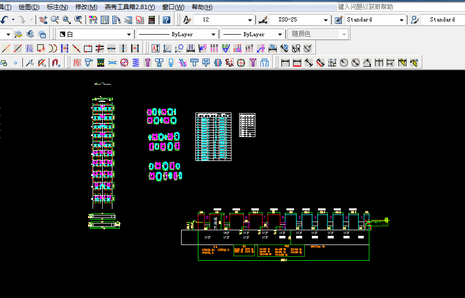Select the Aligned Dimension tool
Screen dimensions: 465x298
pyautogui.click(x=309, y=62)
